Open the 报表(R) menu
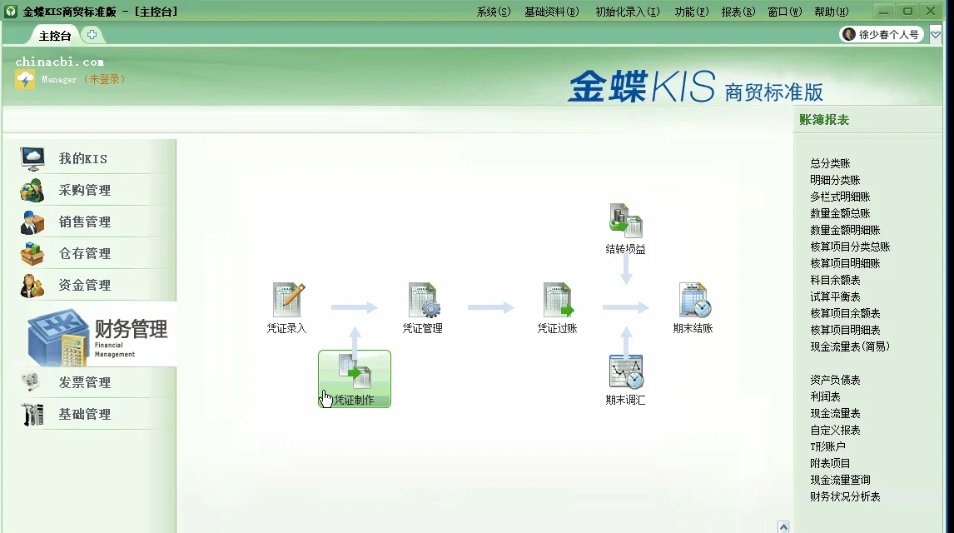 [x=738, y=12]
